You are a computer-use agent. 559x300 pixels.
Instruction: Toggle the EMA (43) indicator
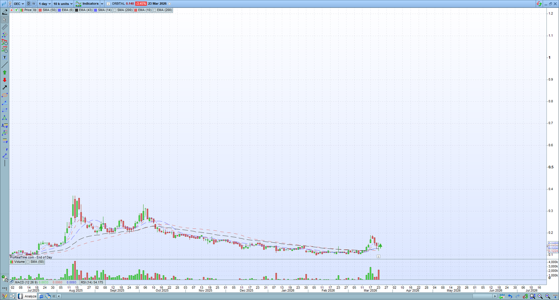[x=83, y=10]
